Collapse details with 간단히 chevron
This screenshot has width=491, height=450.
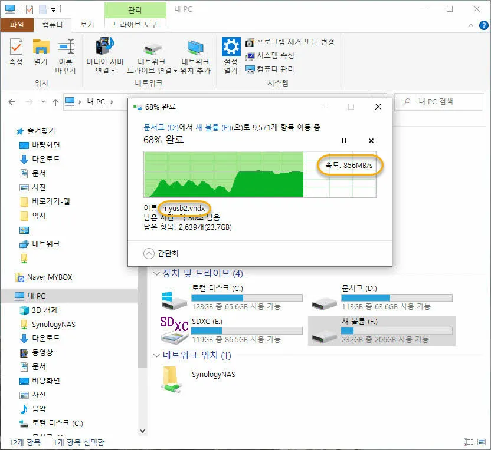[x=149, y=253]
